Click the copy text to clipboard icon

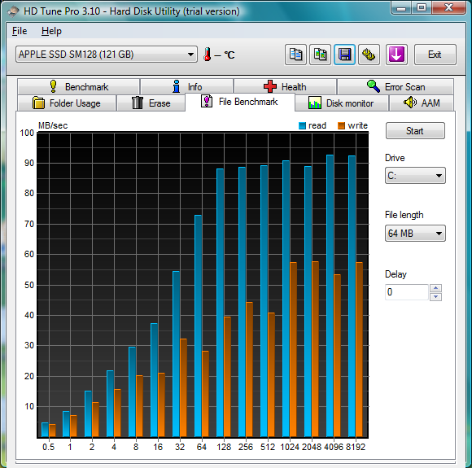click(x=295, y=55)
